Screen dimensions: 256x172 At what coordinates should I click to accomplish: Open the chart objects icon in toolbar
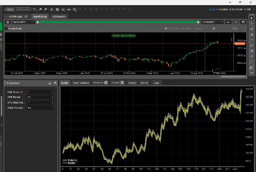(63, 9)
